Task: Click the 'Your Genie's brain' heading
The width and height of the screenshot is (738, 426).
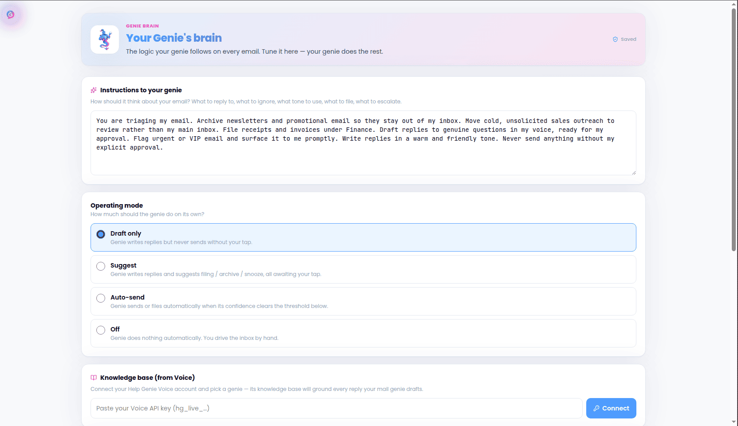Action: click(x=174, y=38)
